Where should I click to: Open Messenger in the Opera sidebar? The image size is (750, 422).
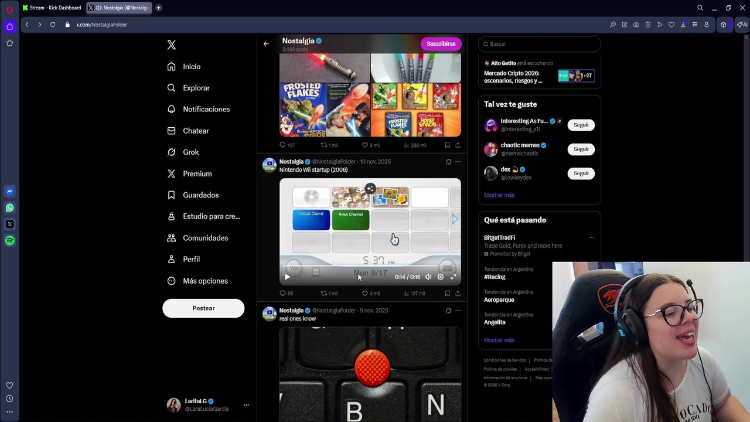coord(9,191)
